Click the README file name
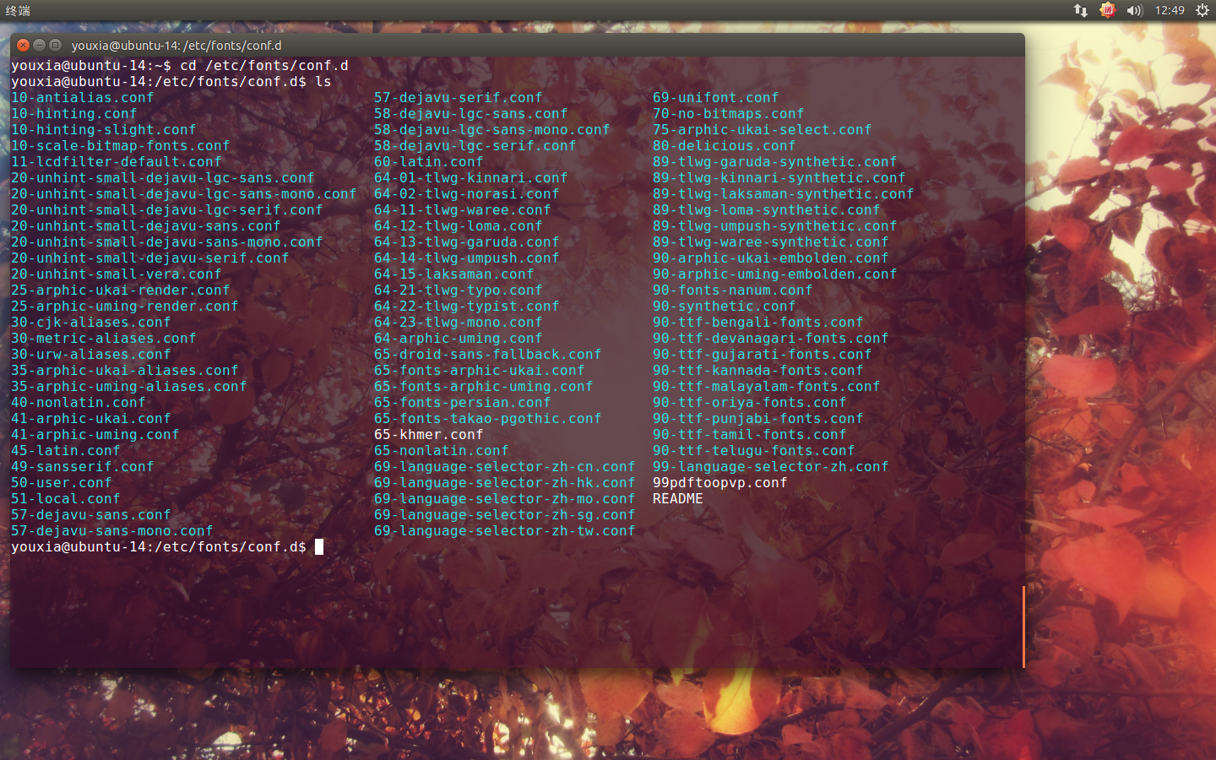 tap(678, 499)
